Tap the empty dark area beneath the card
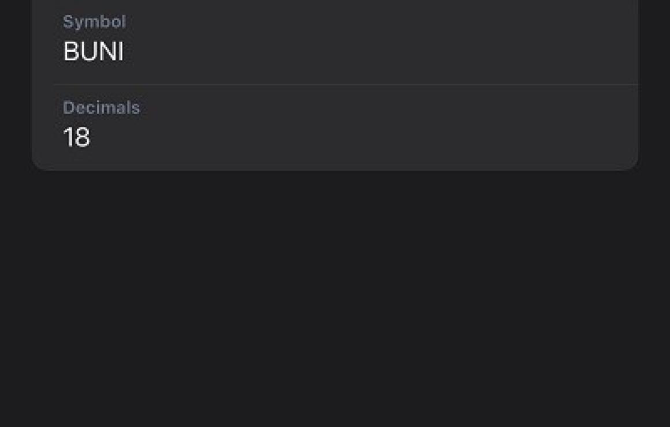 pos(335,299)
